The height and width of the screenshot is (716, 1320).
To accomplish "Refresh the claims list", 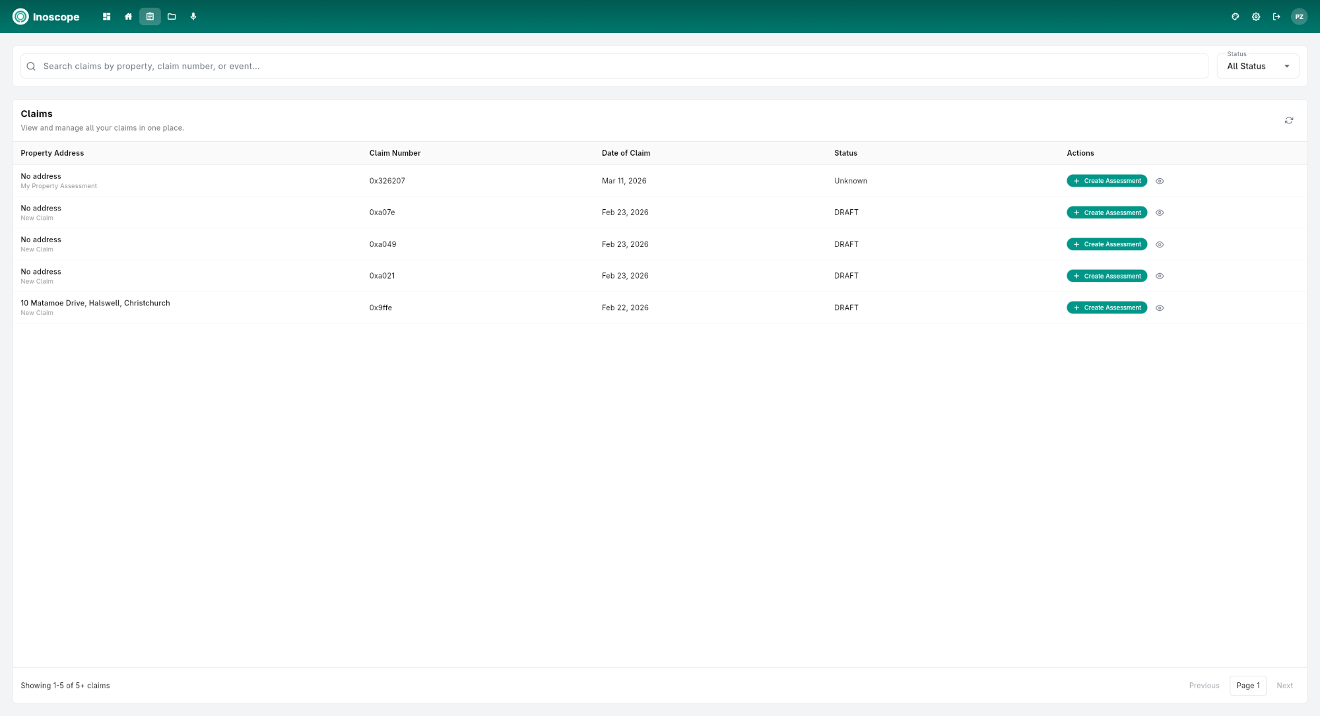I will (x=1288, y=120).
